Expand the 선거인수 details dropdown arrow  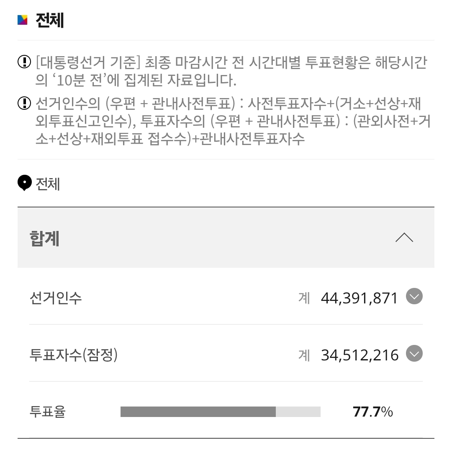click(x=414, y=297)
